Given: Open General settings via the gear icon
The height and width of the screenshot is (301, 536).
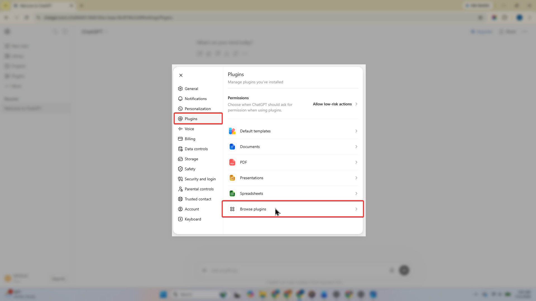Looking at the screenshot, I should pyautogui.click(x=180, y=89).
